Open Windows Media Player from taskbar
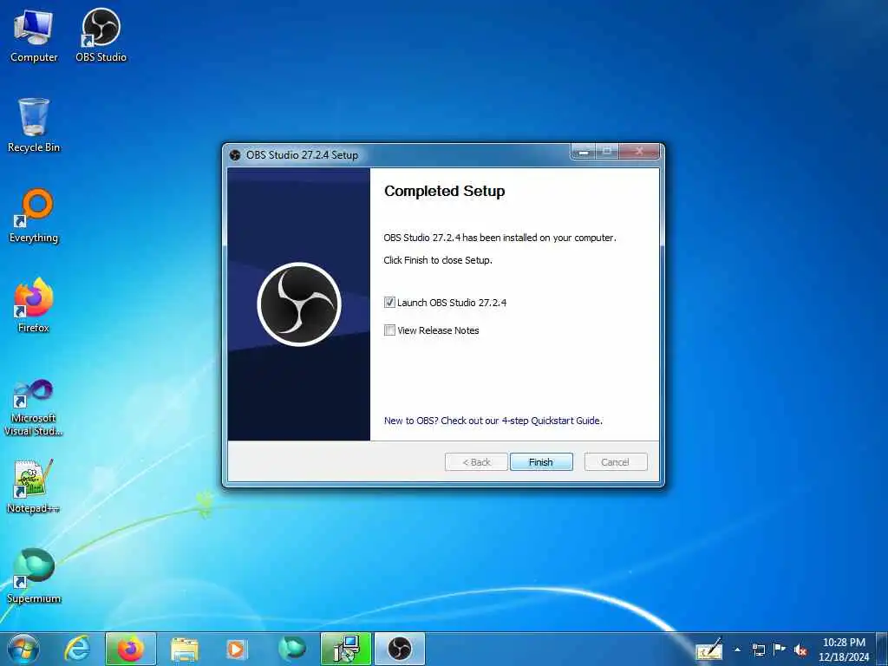 [x=237, y=650]
